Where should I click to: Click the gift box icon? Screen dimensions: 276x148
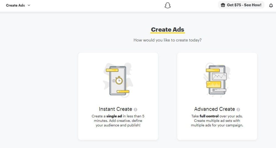(223, 5)
